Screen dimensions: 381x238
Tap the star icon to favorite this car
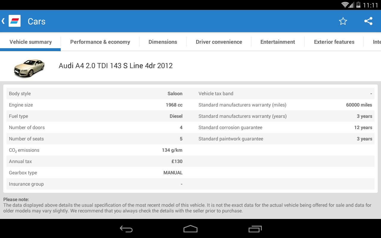[343, 21]
